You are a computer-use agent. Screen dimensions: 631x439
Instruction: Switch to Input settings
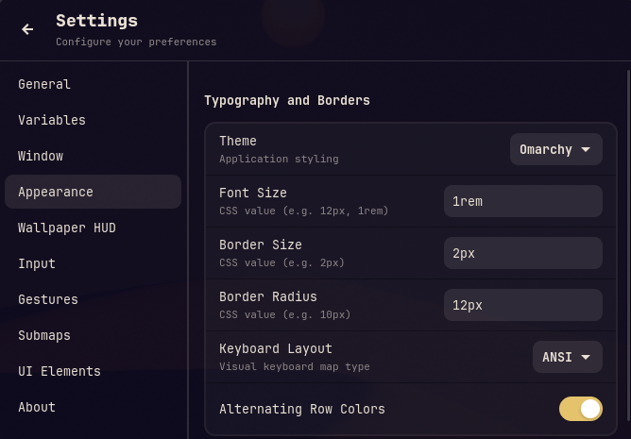pyautogui.click(x=37, y=263)
